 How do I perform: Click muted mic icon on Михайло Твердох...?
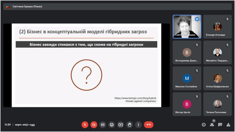click(x=228, y=45)
